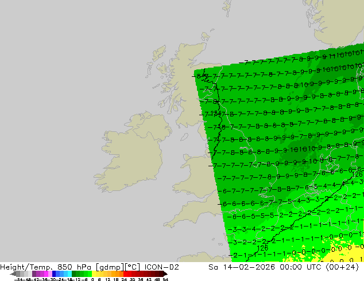Select the magenta legend swatch
Image resolution: width=364 pixels, height=281 pixels.
pyautogui.click(x=46, y=274)
